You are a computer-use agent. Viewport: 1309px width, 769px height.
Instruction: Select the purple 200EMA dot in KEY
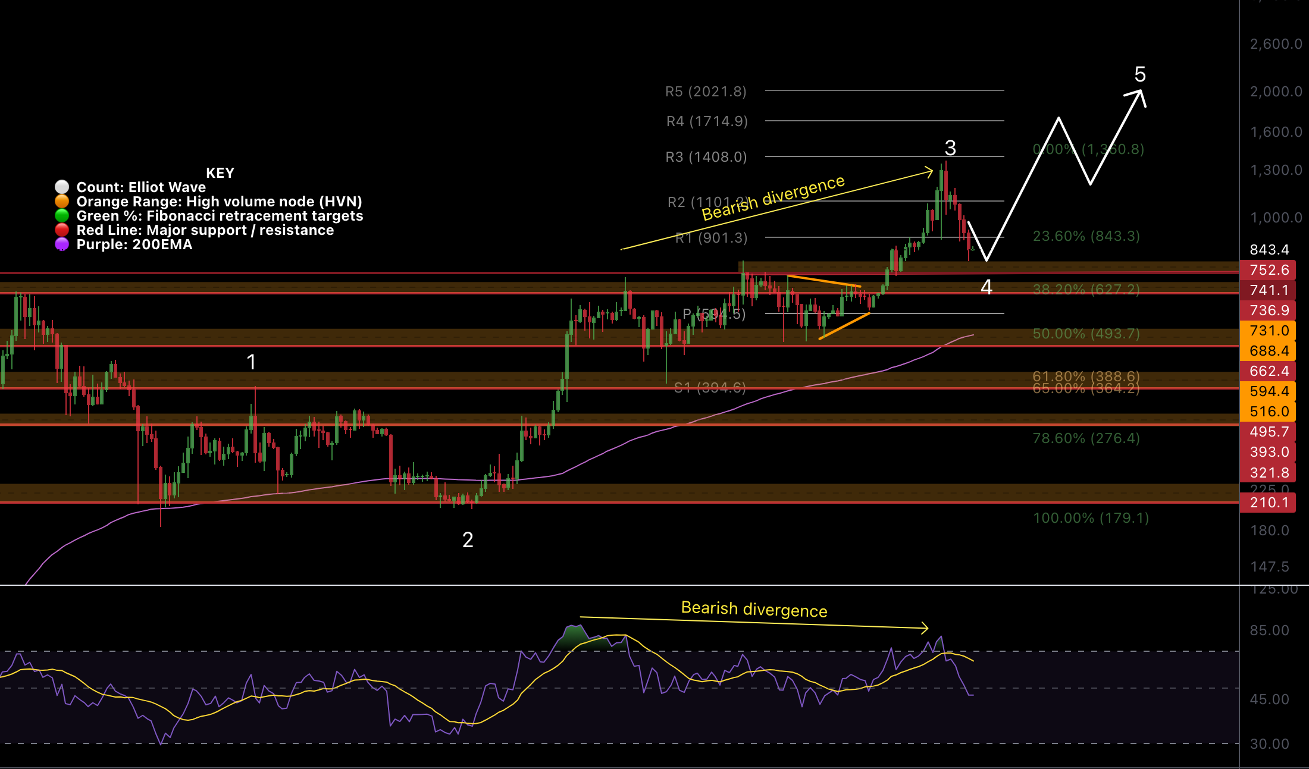[61, 244]
